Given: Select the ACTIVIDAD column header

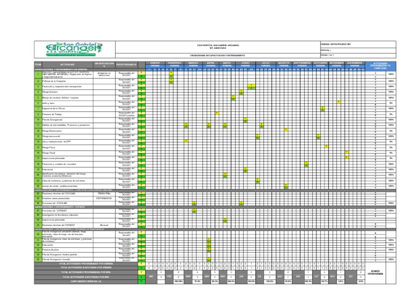Looking at the screenshot, I should tap(67, 64).
